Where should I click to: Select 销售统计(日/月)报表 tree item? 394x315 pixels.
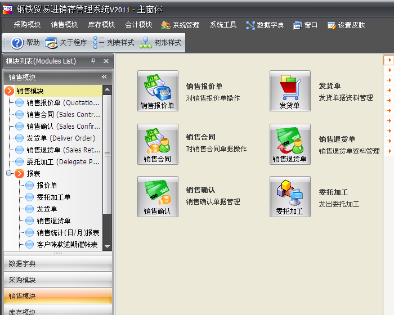(68, 233)
